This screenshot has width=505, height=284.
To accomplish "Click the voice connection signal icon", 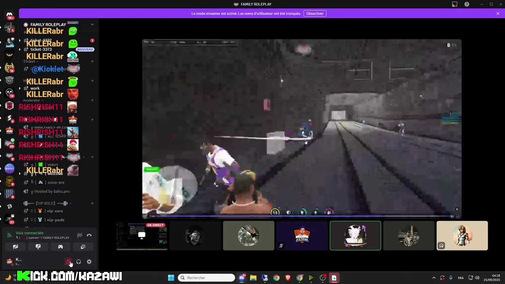I will pyautogui.click(x=9, y=235).
